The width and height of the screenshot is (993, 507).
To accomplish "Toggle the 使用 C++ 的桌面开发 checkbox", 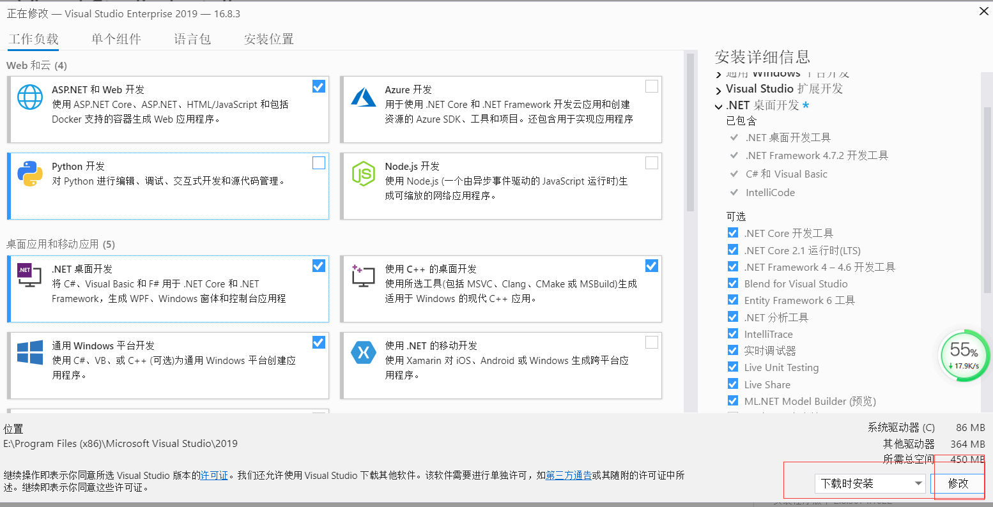I will [x=652, y=266].
